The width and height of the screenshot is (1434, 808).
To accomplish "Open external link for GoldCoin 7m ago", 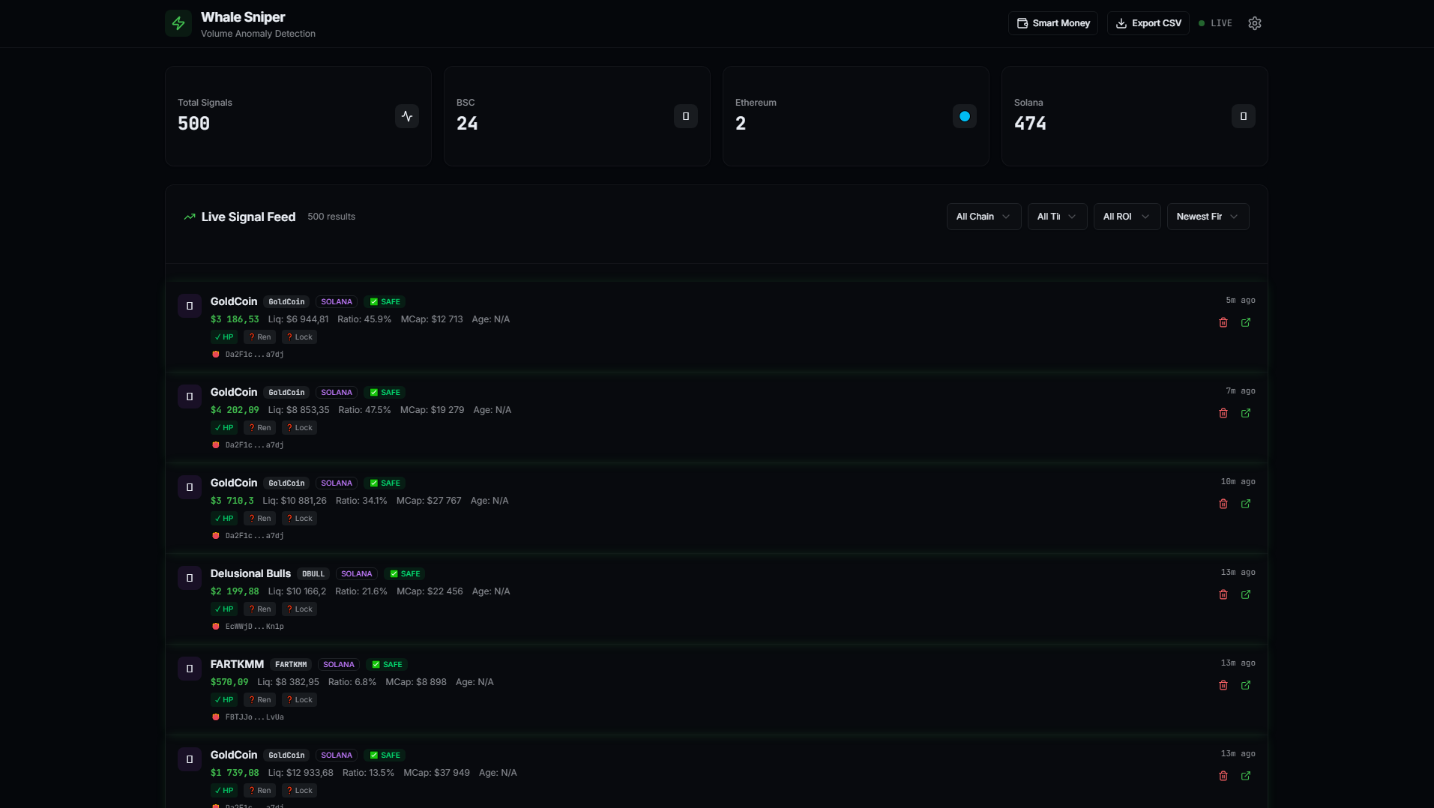I will pyautogui.click(x=1246, y=413).
